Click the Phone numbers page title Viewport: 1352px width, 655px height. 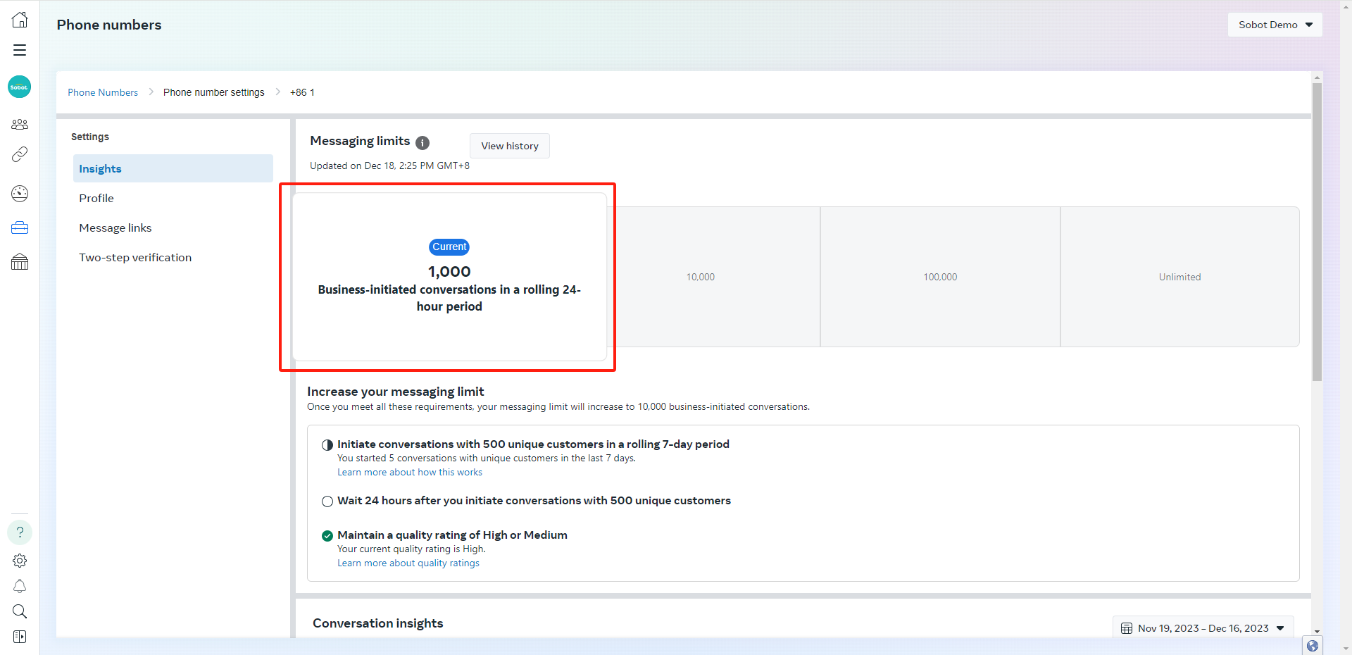[109, 25]
